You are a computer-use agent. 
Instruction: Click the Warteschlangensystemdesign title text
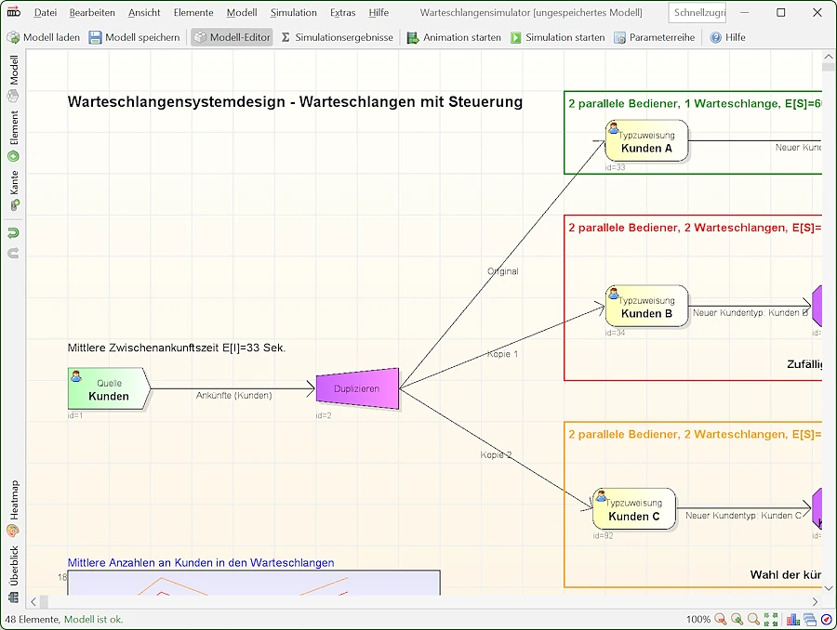[x=295, y=102]
